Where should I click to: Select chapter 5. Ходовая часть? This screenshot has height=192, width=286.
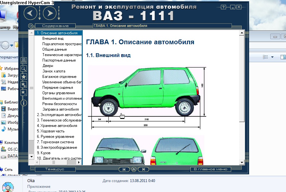pyautogui.click(x=51, y=131)
